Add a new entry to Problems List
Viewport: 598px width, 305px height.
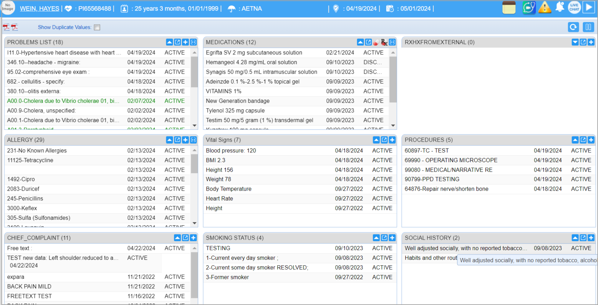point(185,42)
